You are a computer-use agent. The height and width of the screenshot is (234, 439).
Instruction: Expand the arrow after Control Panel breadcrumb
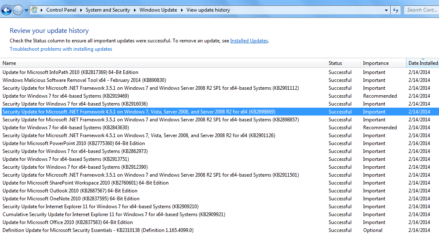[81, 10]
